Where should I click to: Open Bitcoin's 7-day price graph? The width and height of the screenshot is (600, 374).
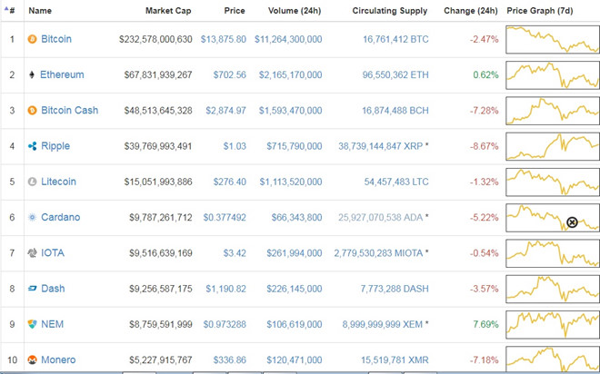[552, 40]
